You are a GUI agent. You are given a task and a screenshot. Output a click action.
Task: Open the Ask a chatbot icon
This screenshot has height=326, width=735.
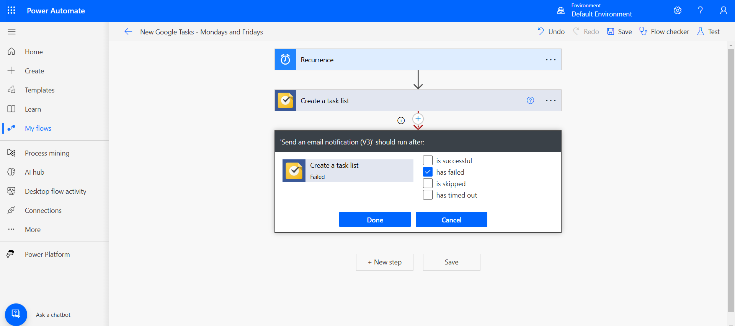pos(16,314)
